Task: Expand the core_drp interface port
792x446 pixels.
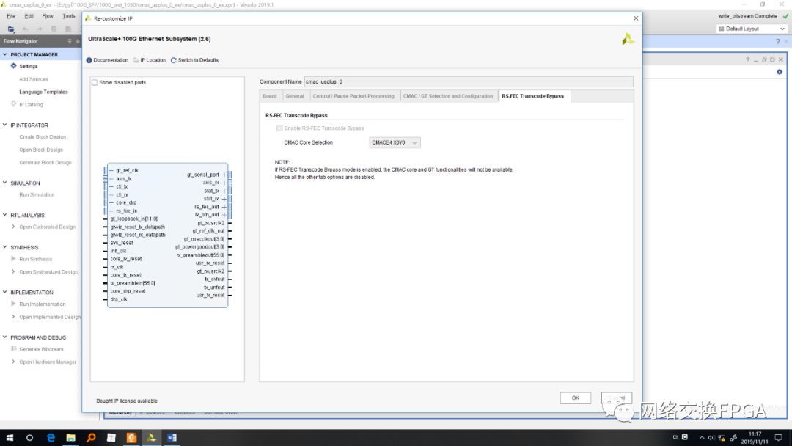Action: click(x=111, y=202)
